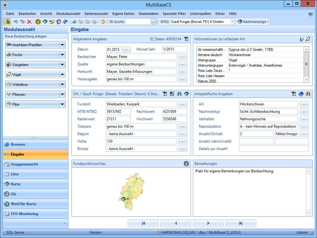This screenshot has width=317, height=238.
Task: Go to previous record navigation button
Action: (176, 223)
